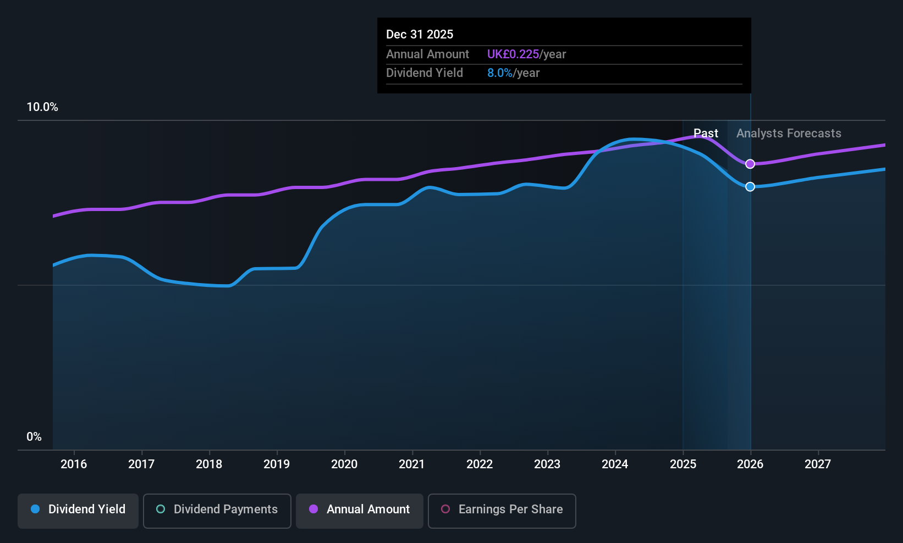This screenshot has height=543, width=903.
Task: Select the blue marker on the Dividend Yield line
Action: [x=750, y=186]
